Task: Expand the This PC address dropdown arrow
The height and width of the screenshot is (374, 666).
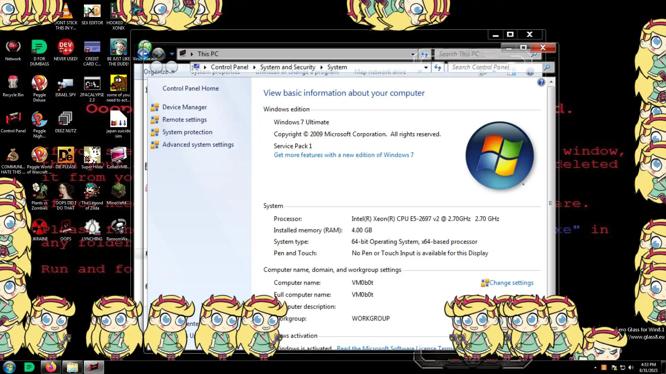Action: pos(413,54)
